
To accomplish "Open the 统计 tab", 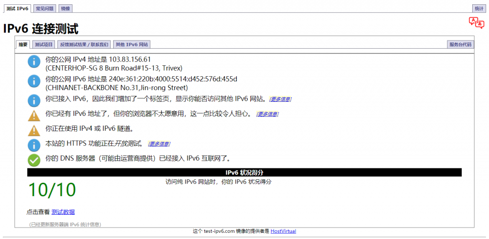I will [x=478, y=9].
